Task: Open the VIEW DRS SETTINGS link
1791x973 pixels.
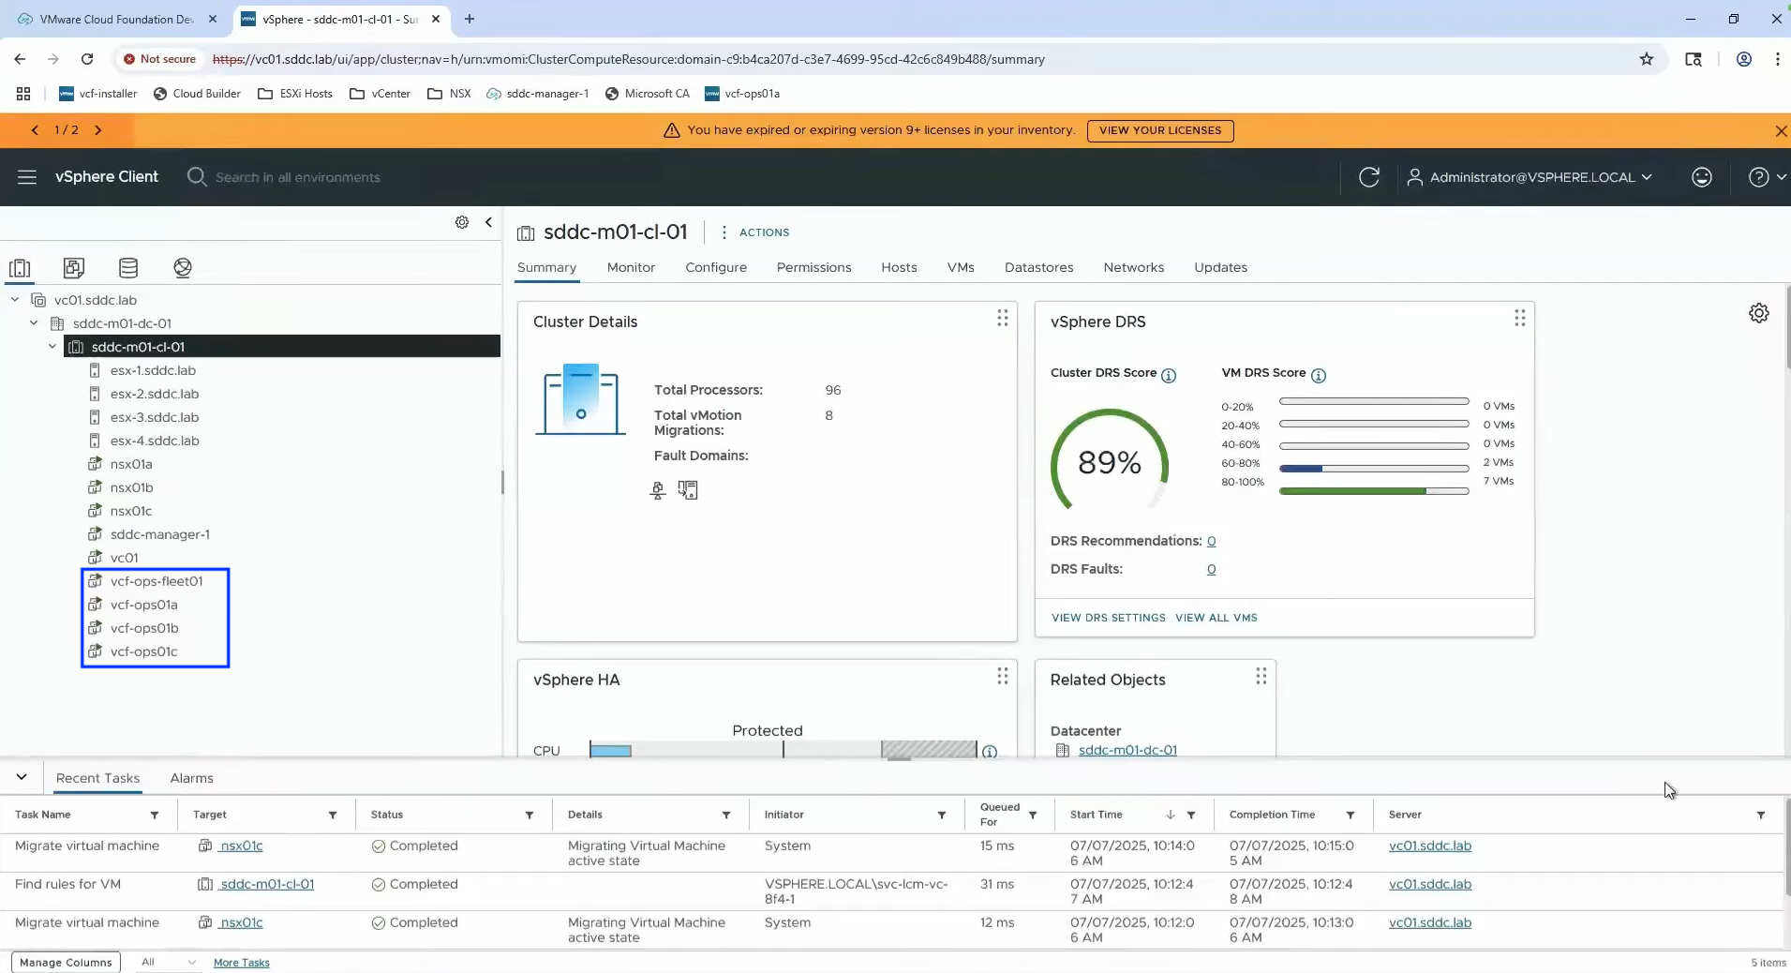Action: click(x=1108, y=618)
